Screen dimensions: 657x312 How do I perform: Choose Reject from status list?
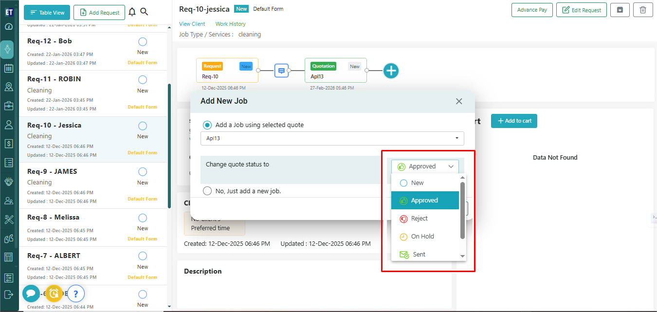click(x=419, y=219)
